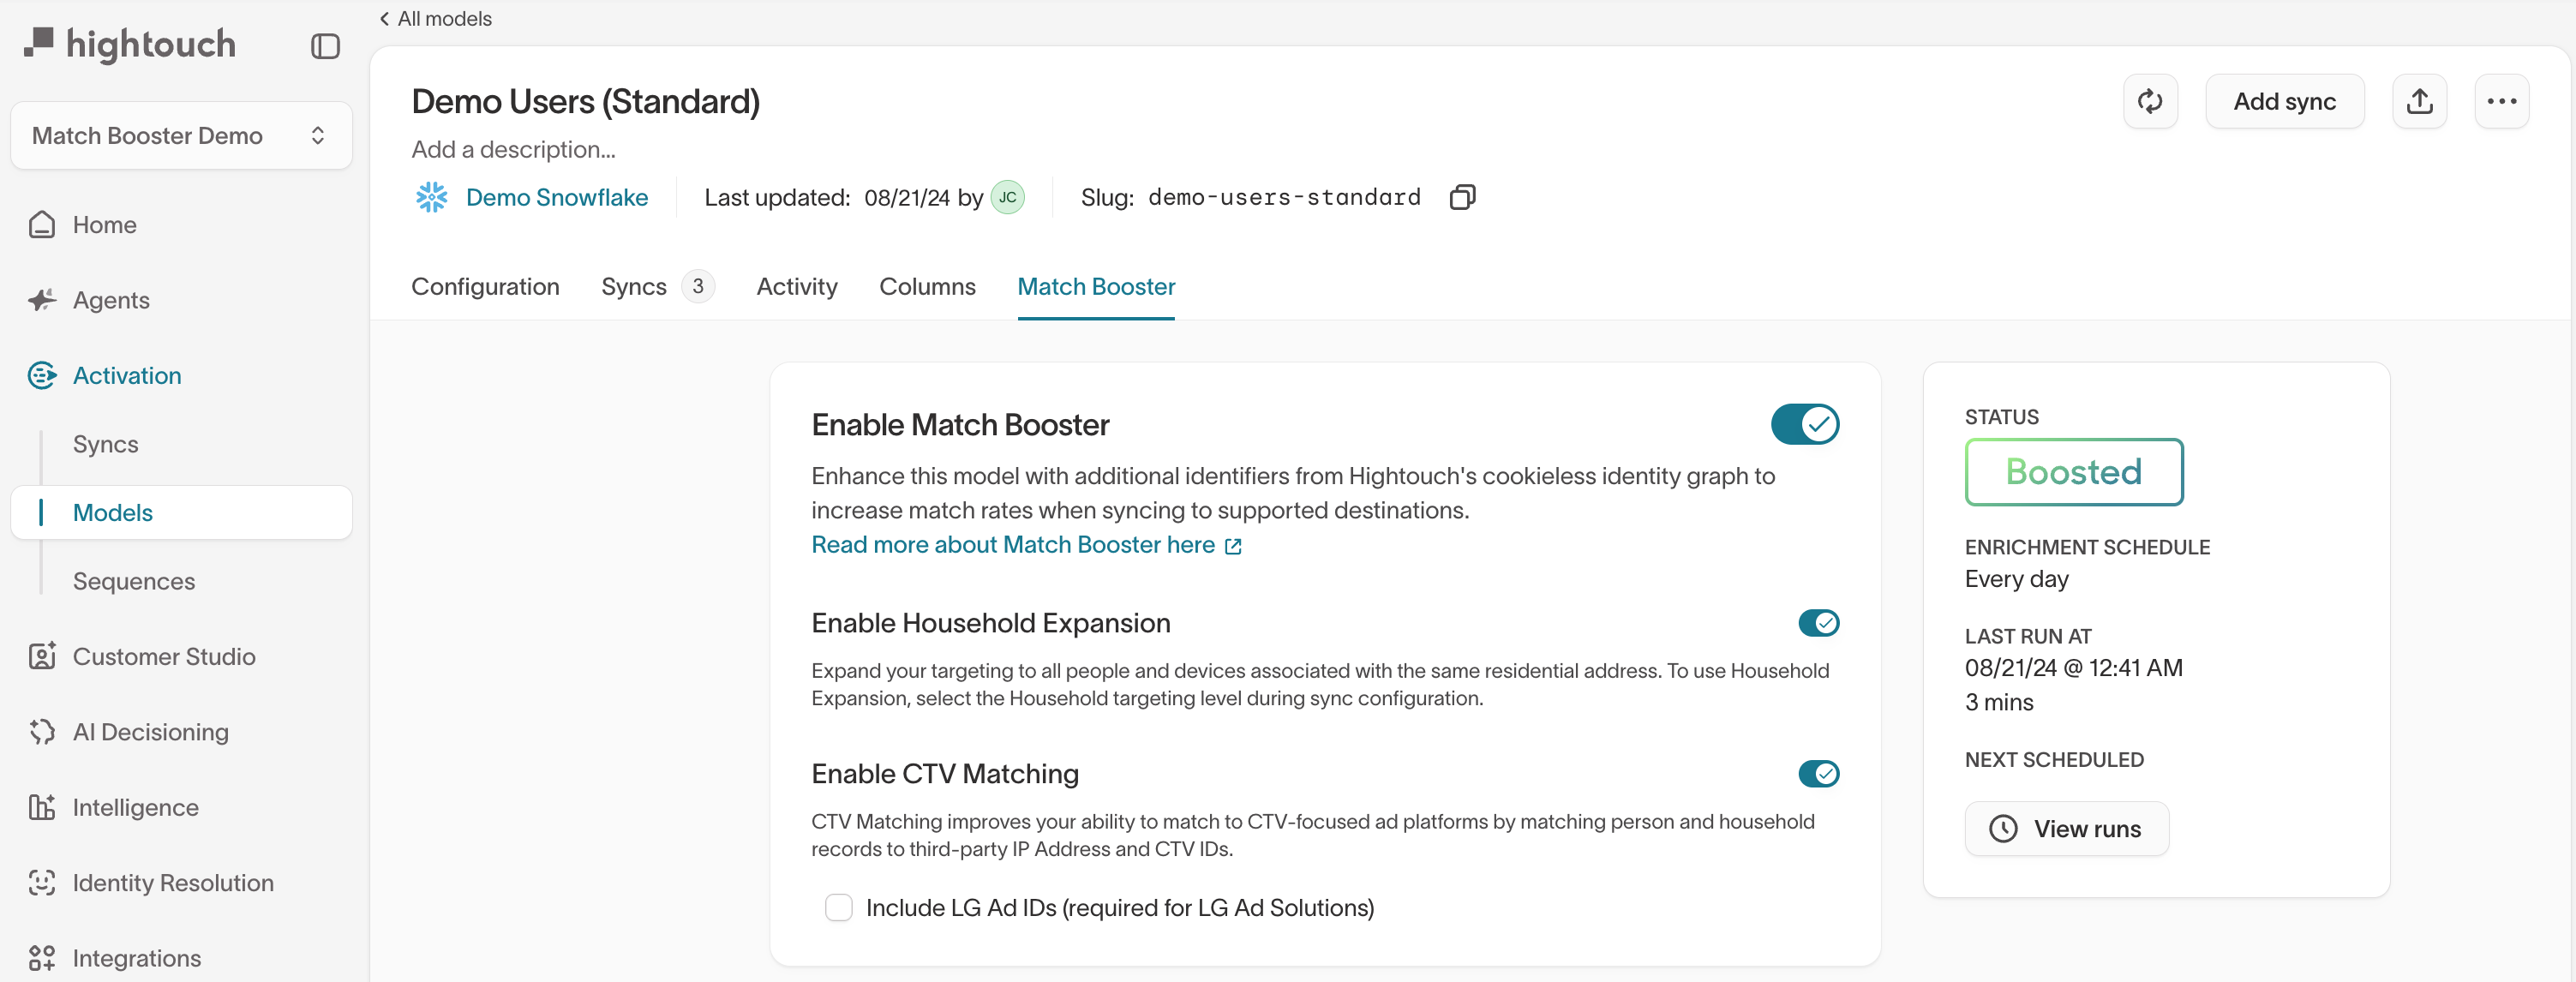Edit the Demo Users (Standard) model title

(586, 101)
